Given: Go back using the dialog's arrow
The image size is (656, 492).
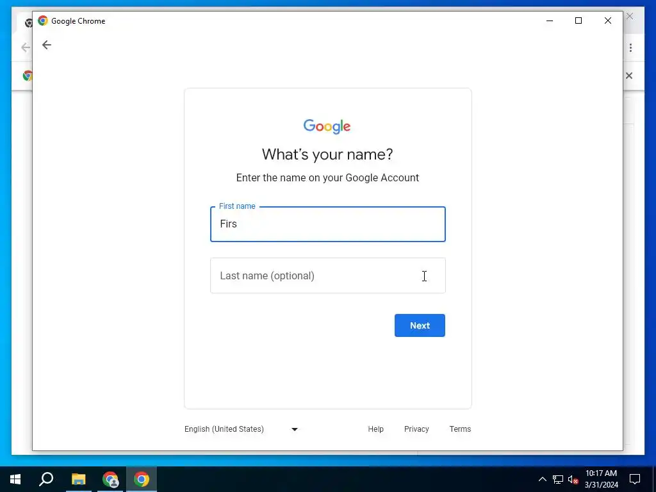Looking at the screenshot, I should 46,45.
